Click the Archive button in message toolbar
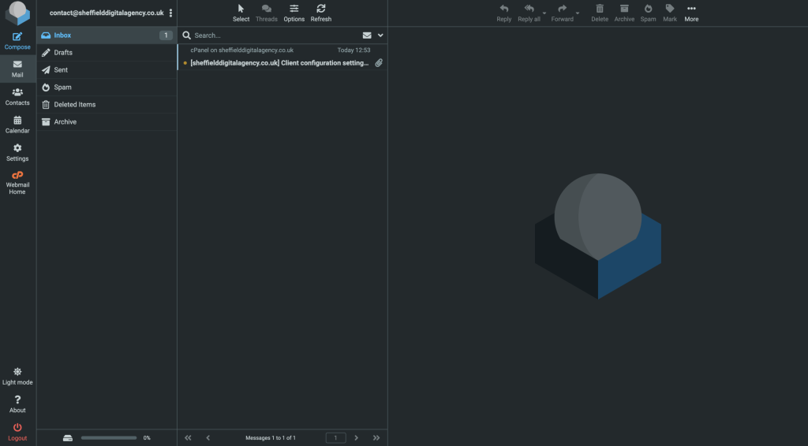Screen dimensions: 808x446 point(624,13)
